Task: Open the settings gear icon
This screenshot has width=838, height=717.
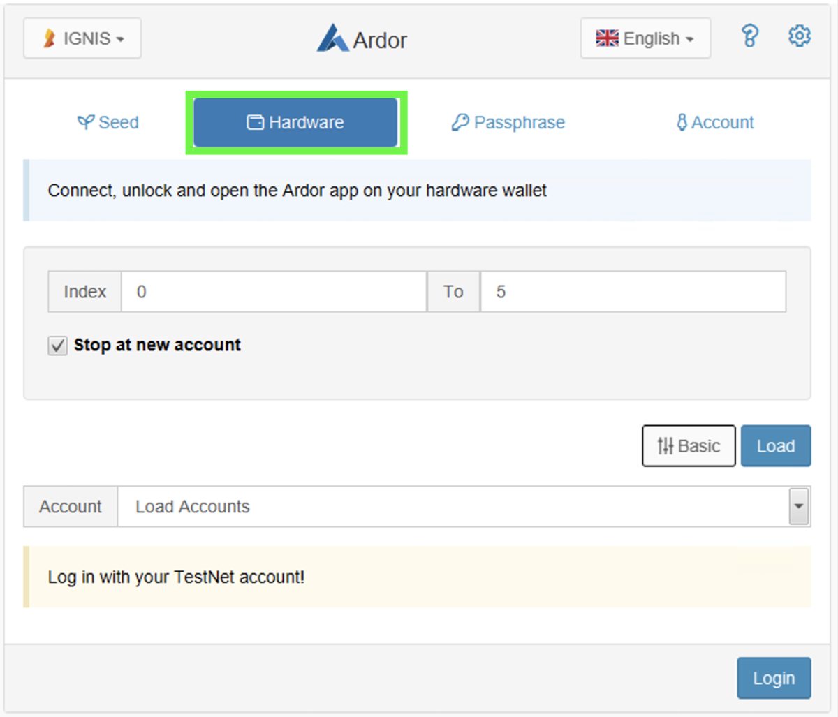Action: point(799,36)
